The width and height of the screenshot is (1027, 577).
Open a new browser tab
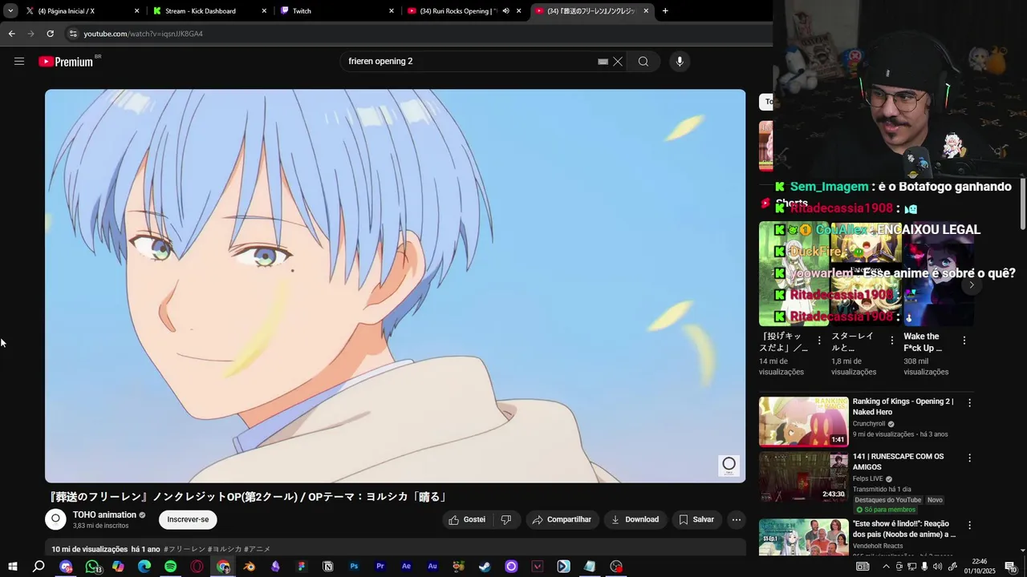(665, 11)
